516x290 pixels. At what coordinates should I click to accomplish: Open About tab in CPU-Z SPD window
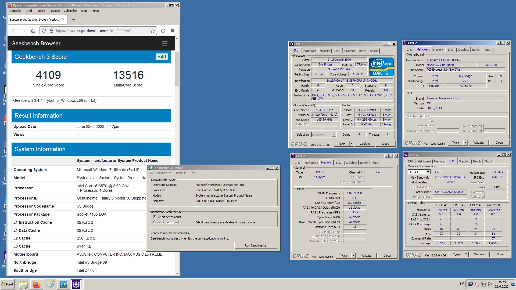488,161
